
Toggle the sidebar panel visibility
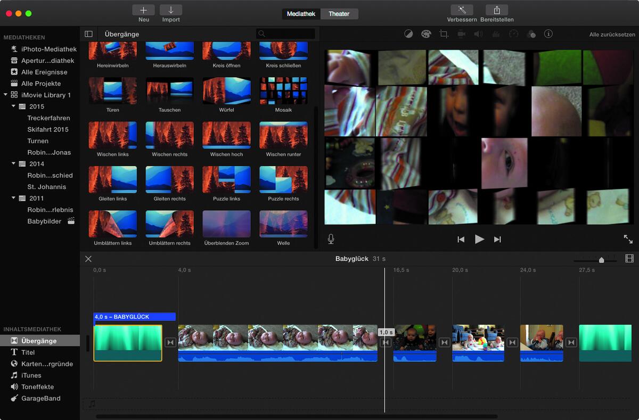[88, 34]
